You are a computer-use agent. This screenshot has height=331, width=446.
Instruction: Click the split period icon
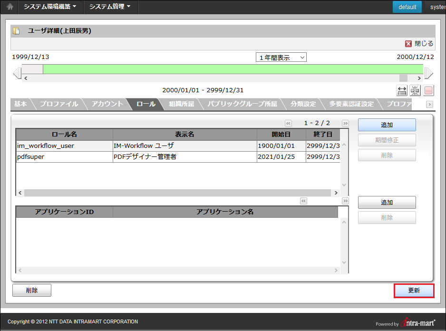click(415, 90)
